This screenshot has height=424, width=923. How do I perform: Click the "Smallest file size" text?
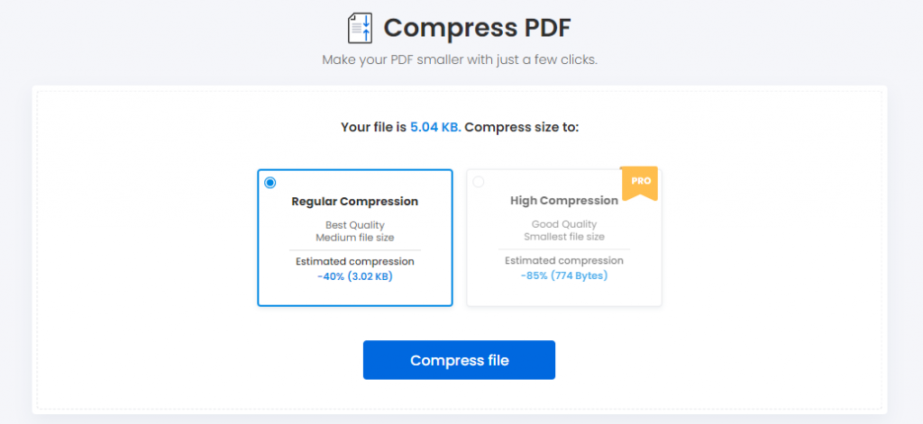(563, 238)
